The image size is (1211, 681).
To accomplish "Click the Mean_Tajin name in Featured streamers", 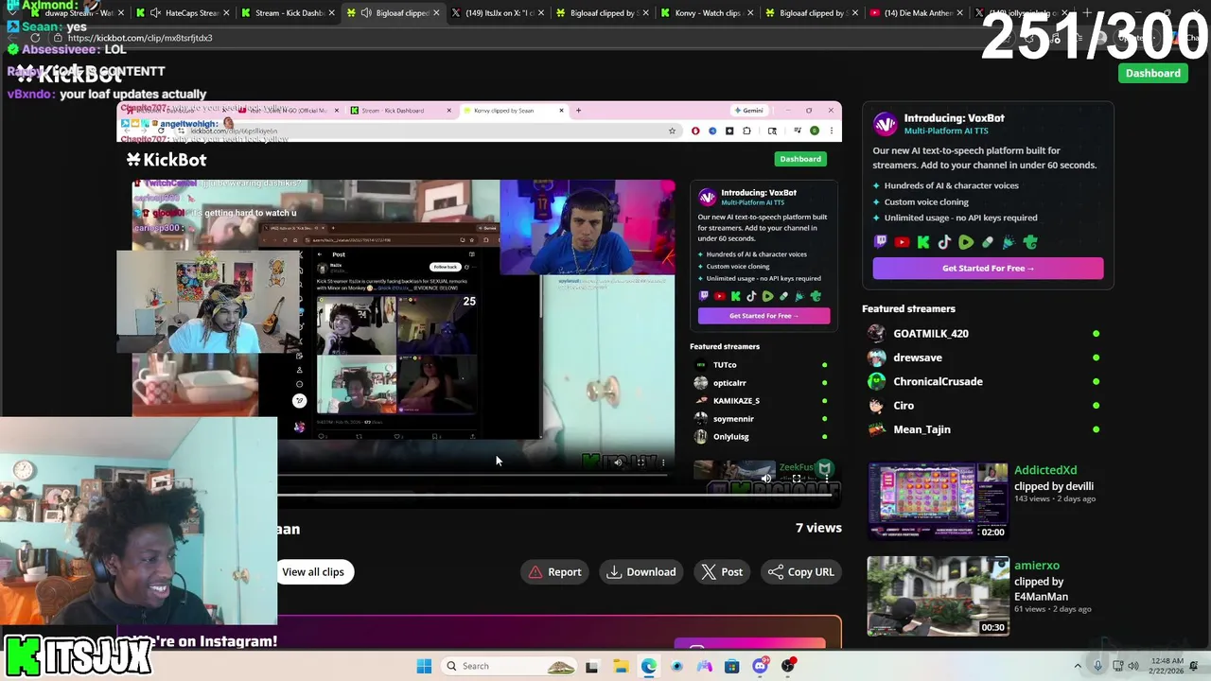I will [921, 429].
